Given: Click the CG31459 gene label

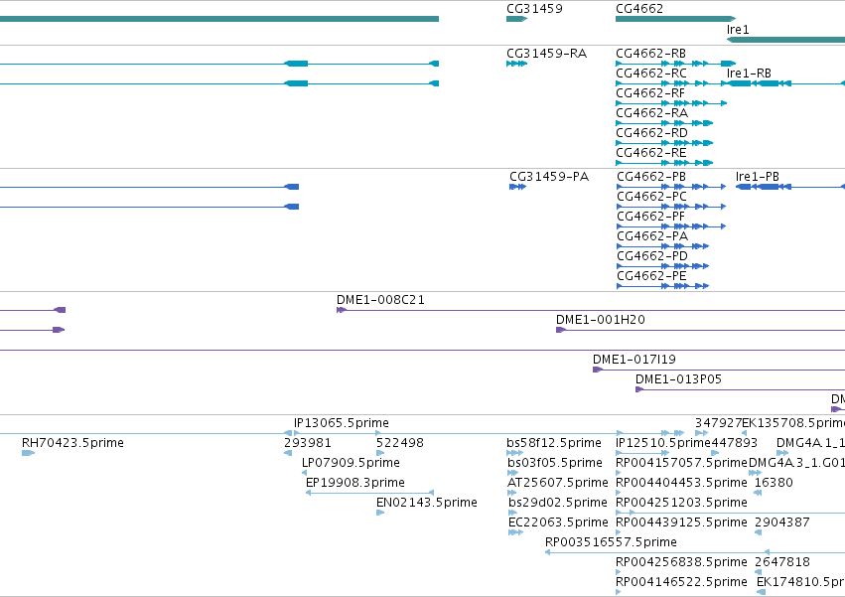Looking at the screenshot, I should (x=534, y=9).
